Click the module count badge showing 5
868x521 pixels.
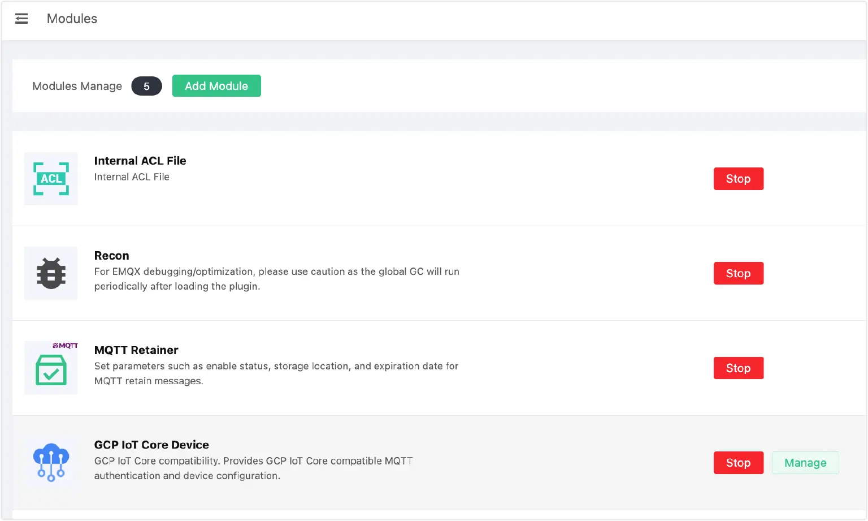146,87
